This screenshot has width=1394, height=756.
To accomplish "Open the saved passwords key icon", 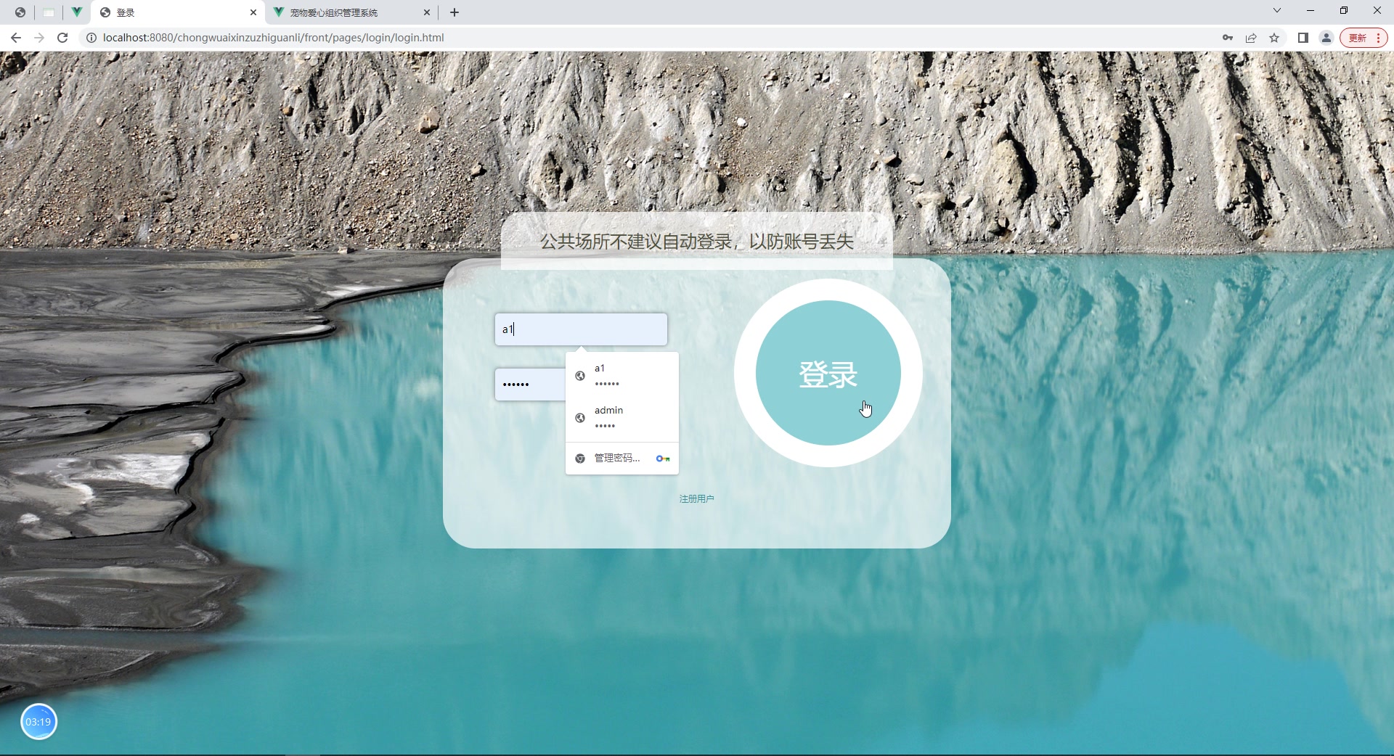I will [1227, 37].
